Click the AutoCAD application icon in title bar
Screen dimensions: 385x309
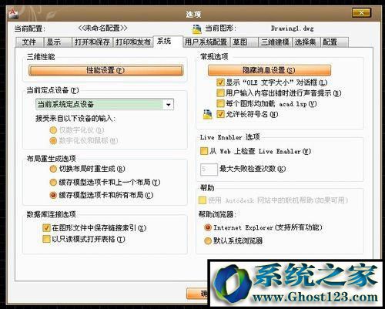coord(13,14)
